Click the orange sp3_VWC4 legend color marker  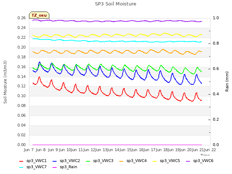(x=121, y=161)
